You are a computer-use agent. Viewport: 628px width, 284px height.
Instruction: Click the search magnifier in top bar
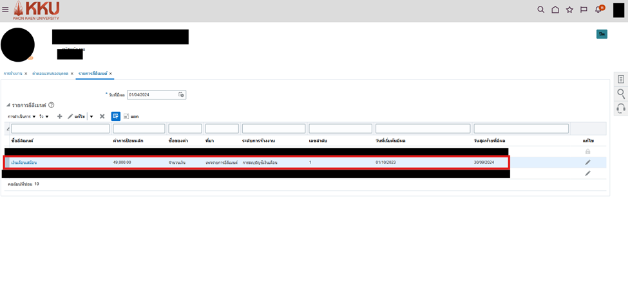tap(540, 10)
